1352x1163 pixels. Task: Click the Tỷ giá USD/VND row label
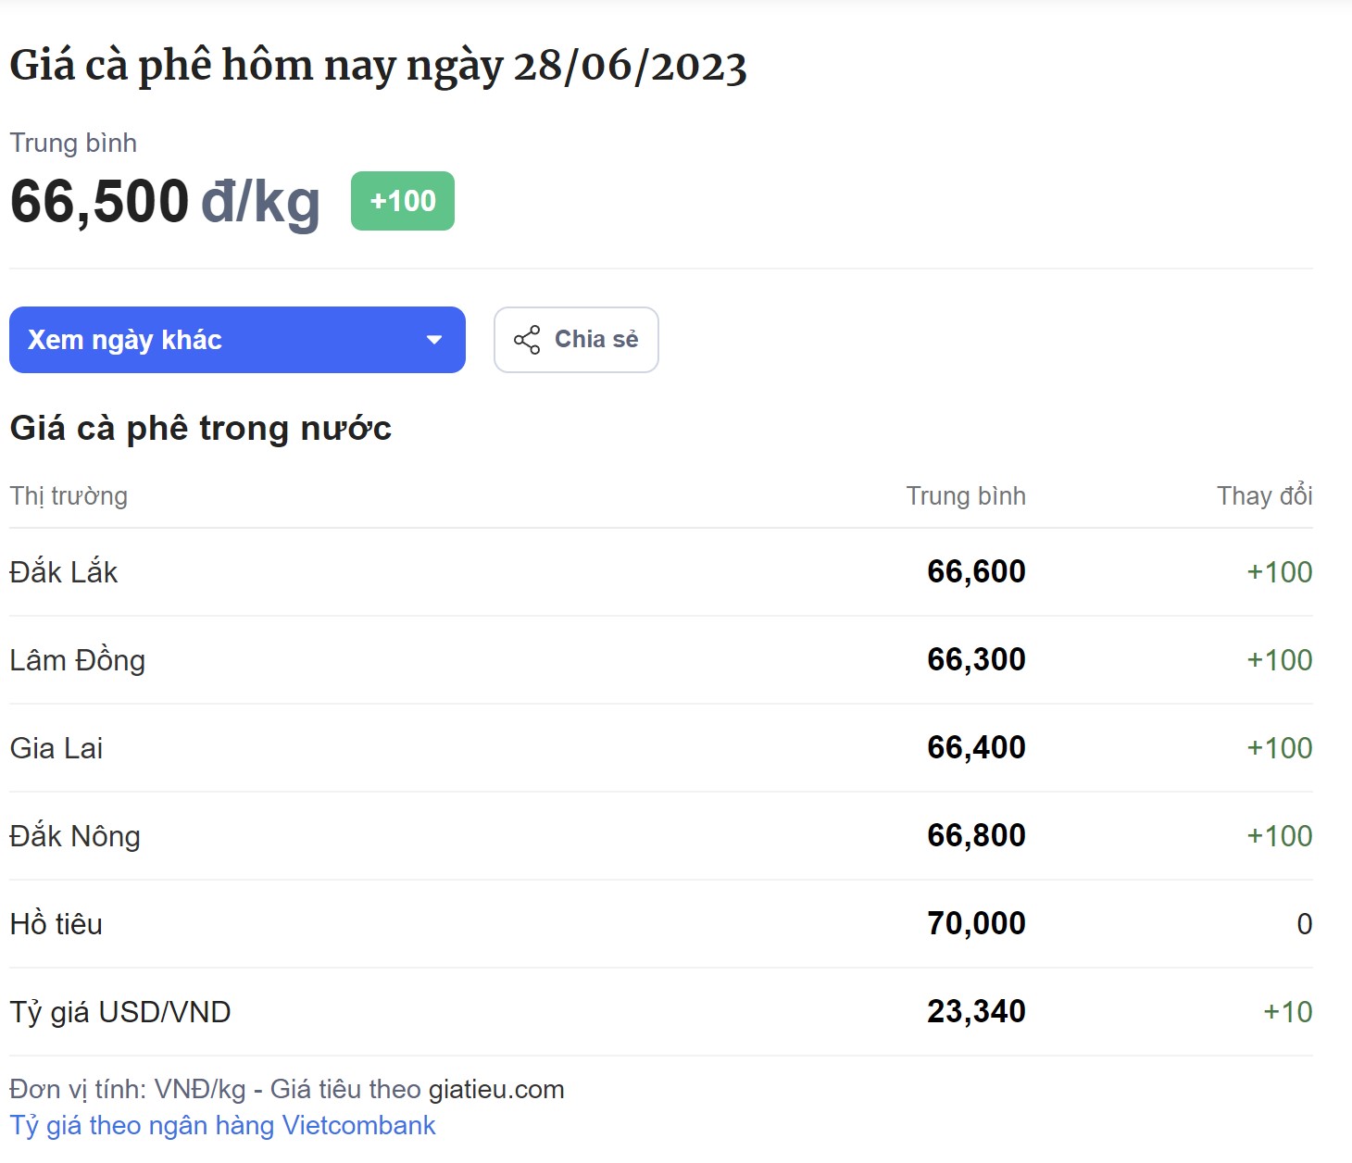pyautogui.click(x=120, y=1012)
